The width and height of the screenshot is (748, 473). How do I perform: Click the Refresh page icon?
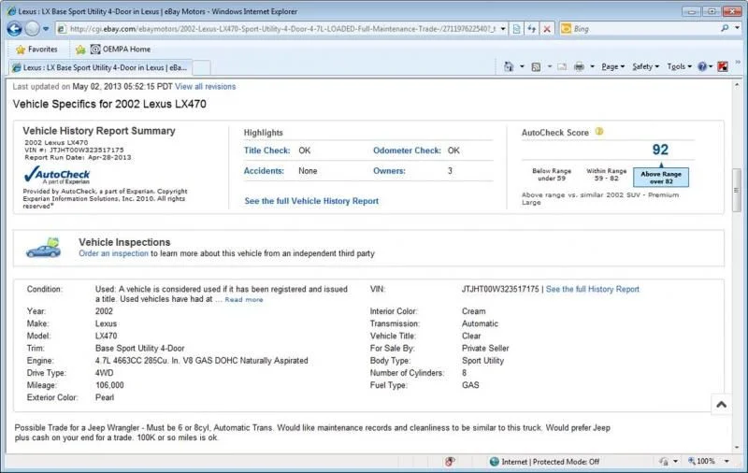[531, 29]
